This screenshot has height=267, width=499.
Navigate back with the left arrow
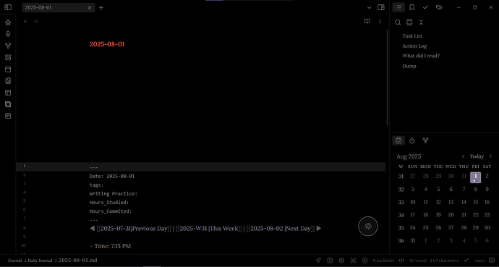[26, 21]
